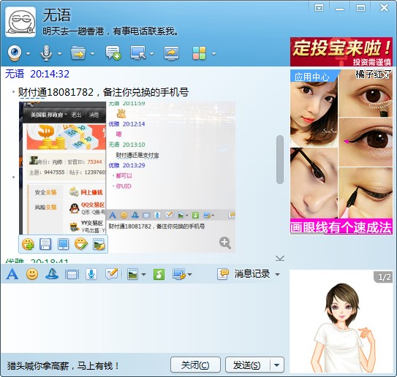
Task: Click contact name 无语 in header
Action: [x=57, y=15]
